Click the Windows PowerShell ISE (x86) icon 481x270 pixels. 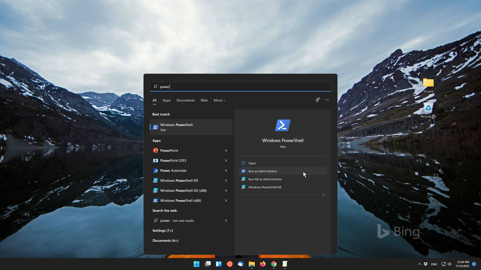pos(156,190)
